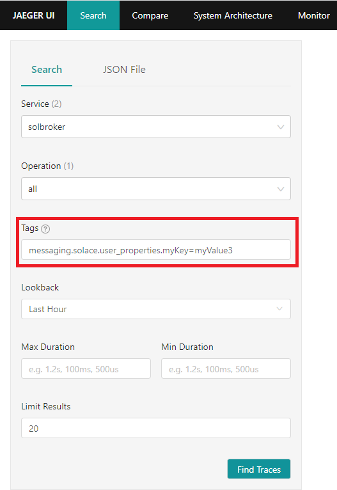Click the Operation dropdown chevron arrow

281,189
